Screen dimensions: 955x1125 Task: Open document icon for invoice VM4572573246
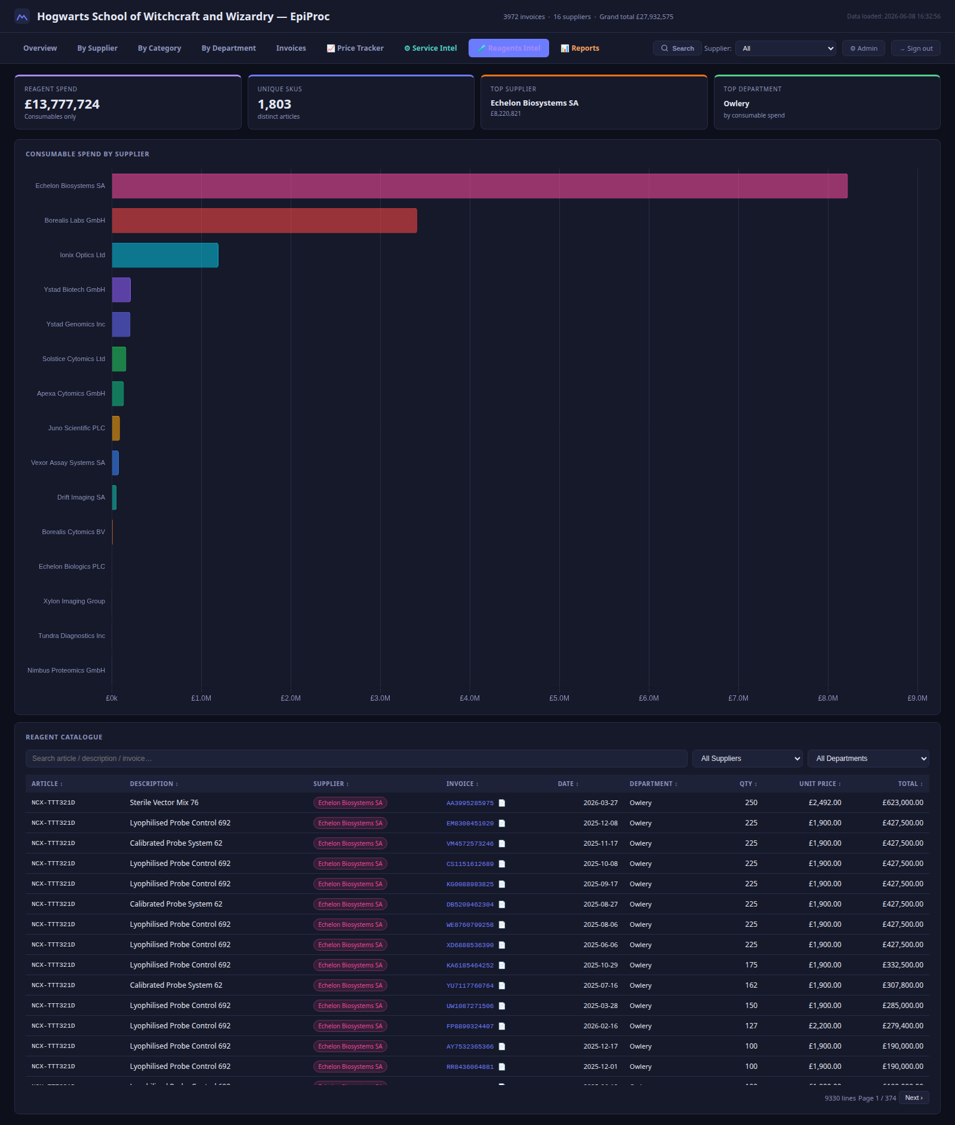[x=502, y=843]
